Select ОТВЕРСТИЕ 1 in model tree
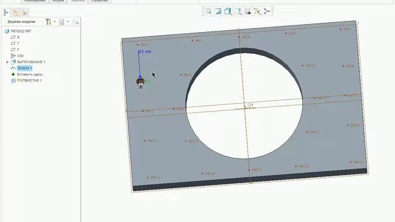The height and width of the screenshot is (222, 395). pyautogui.click(x=27, y=81)
